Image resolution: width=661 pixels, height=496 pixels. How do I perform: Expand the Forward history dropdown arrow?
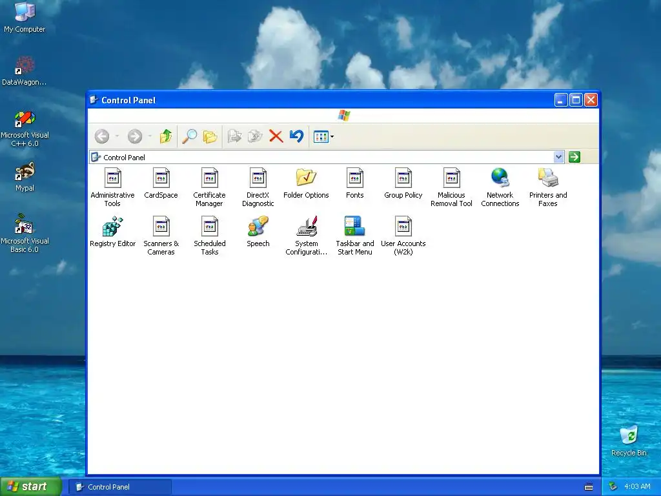pyautogui.click(x=150, y=136)
